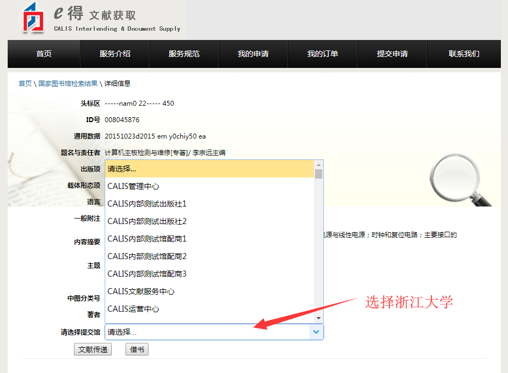Click the title text 计算机主板检测与维修

pyautogui.click(x=138, y=152)
